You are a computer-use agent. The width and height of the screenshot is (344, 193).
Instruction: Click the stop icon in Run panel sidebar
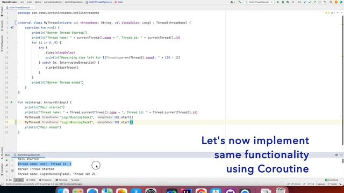pos(7,171)
